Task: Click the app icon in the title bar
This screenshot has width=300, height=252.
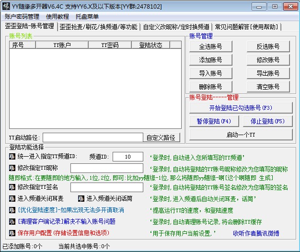Action: [x=6, y=6]
